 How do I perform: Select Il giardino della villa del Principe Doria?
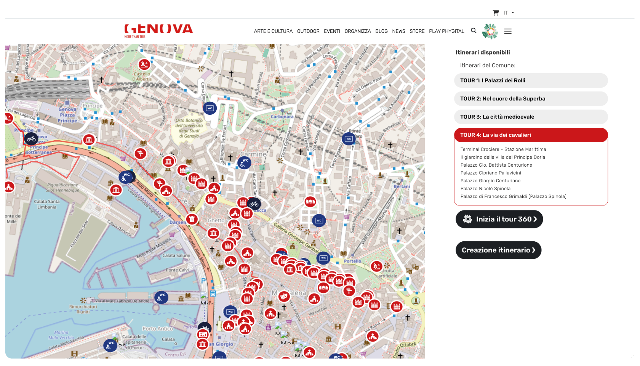click(503, 157)
